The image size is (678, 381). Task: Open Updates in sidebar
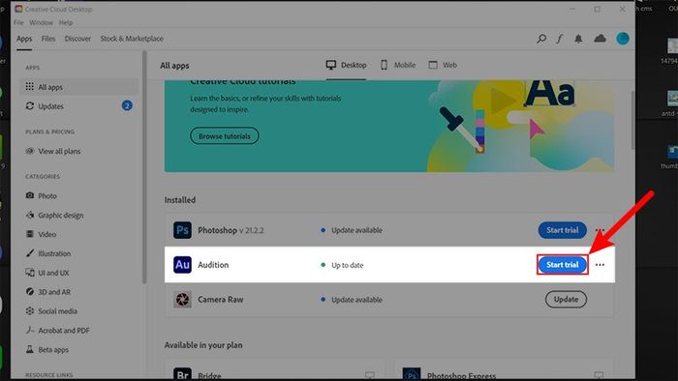[79, 105]
